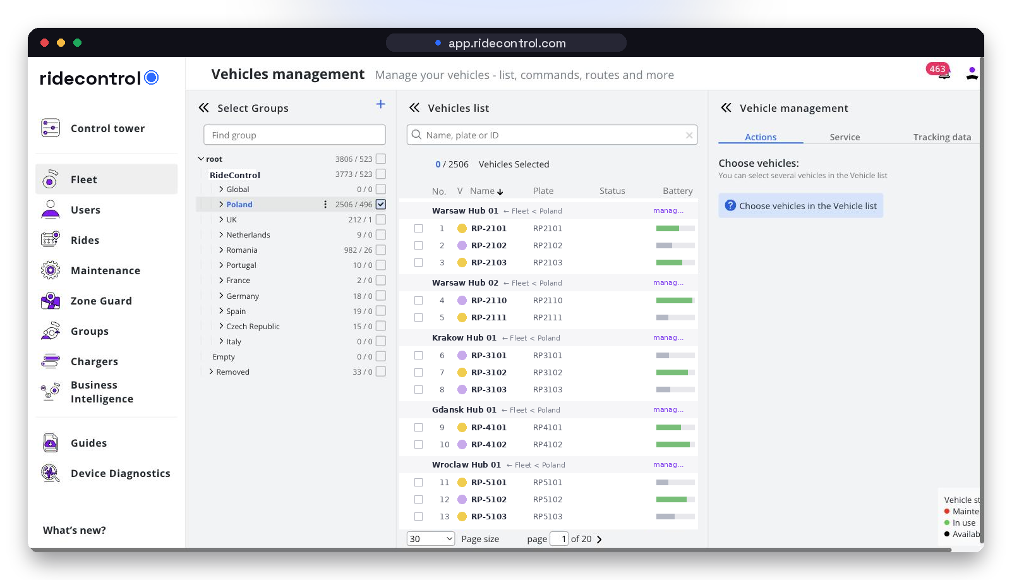
Task: Select vehicle RP-3102 checkbox
Action: 418,372
